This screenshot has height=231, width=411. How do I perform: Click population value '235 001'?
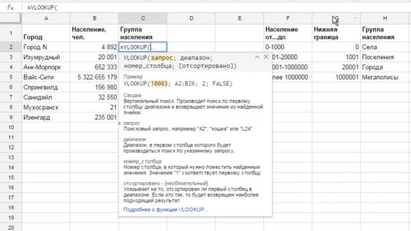click(94, 117)
